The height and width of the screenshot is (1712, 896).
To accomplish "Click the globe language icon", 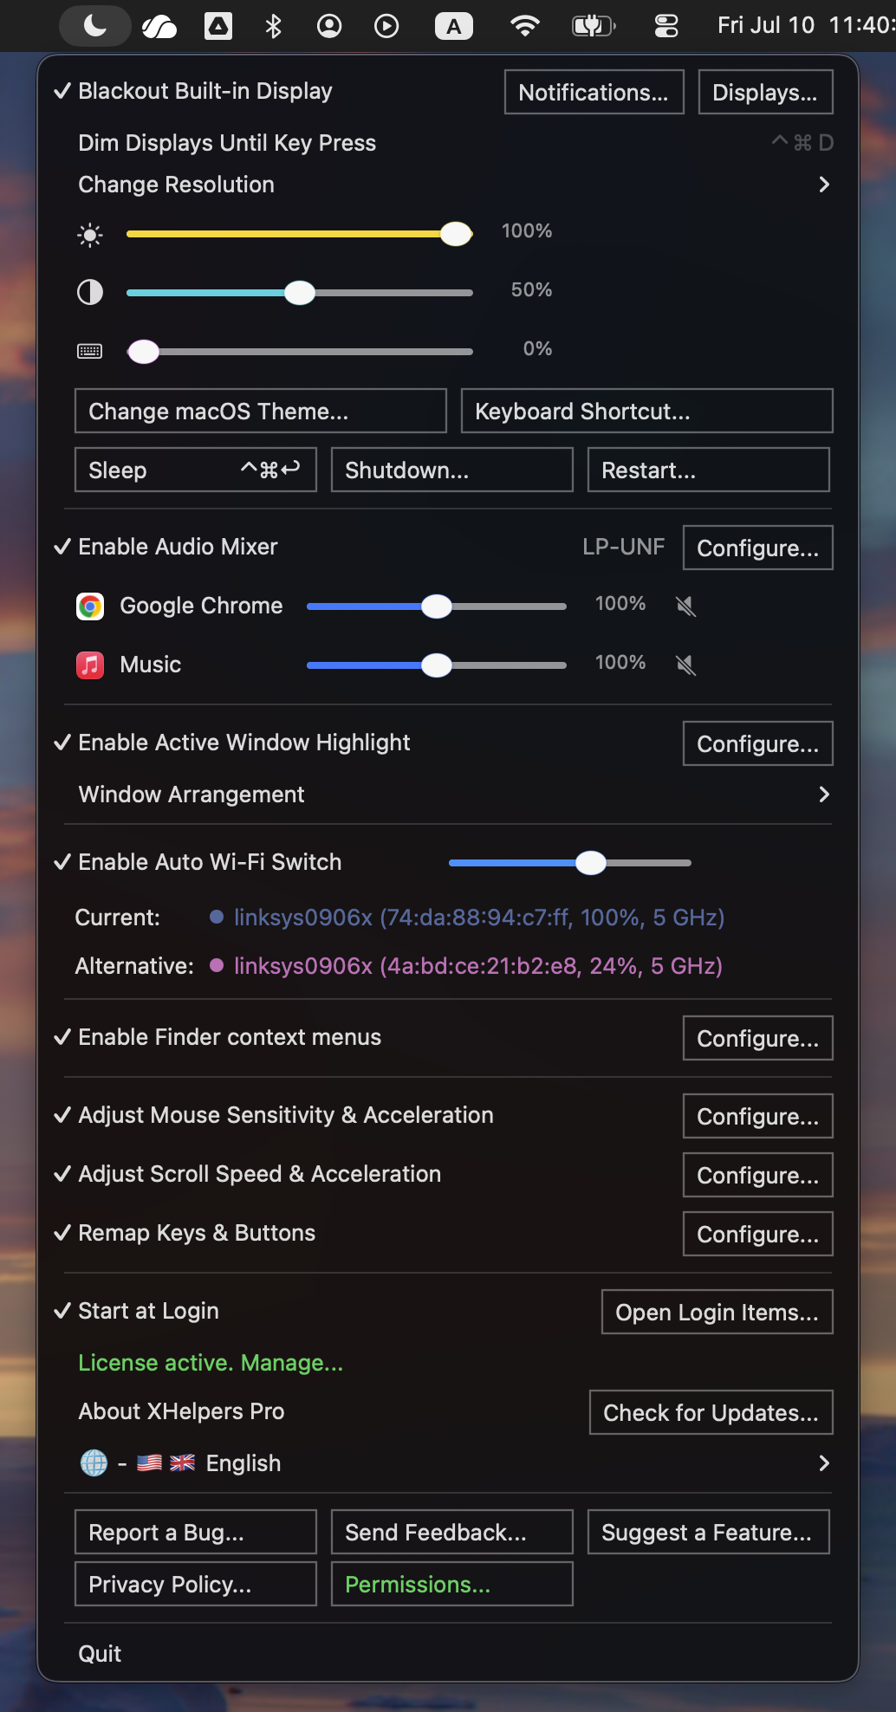I will tap(94, 1463).
